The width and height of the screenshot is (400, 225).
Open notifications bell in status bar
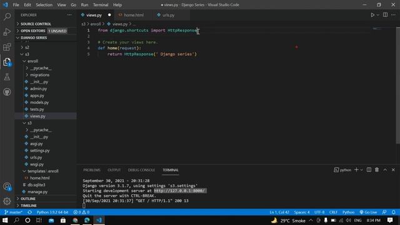click(x=394, y=212)
